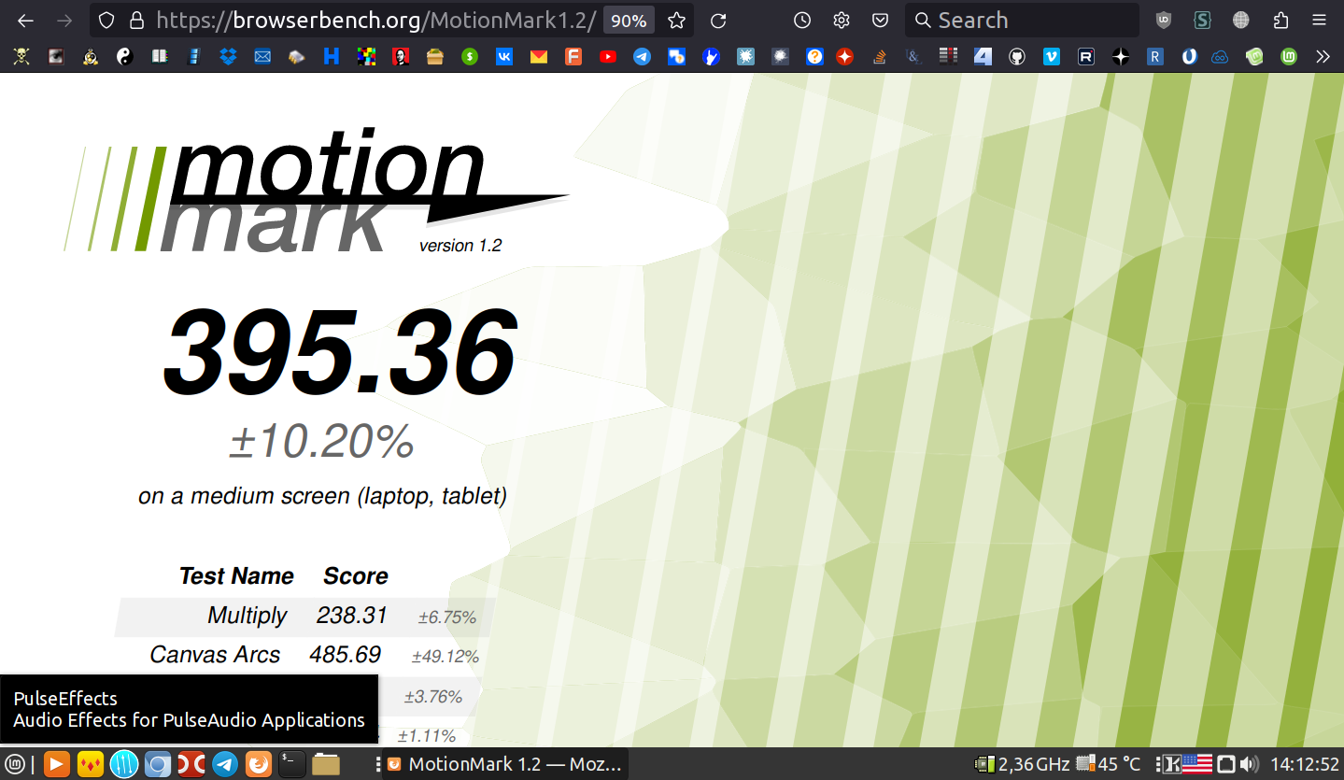Viewport: 1344px width, 780px height.
Task: Click the Canvas Arcs score 485.69
Action: point(345,655)
